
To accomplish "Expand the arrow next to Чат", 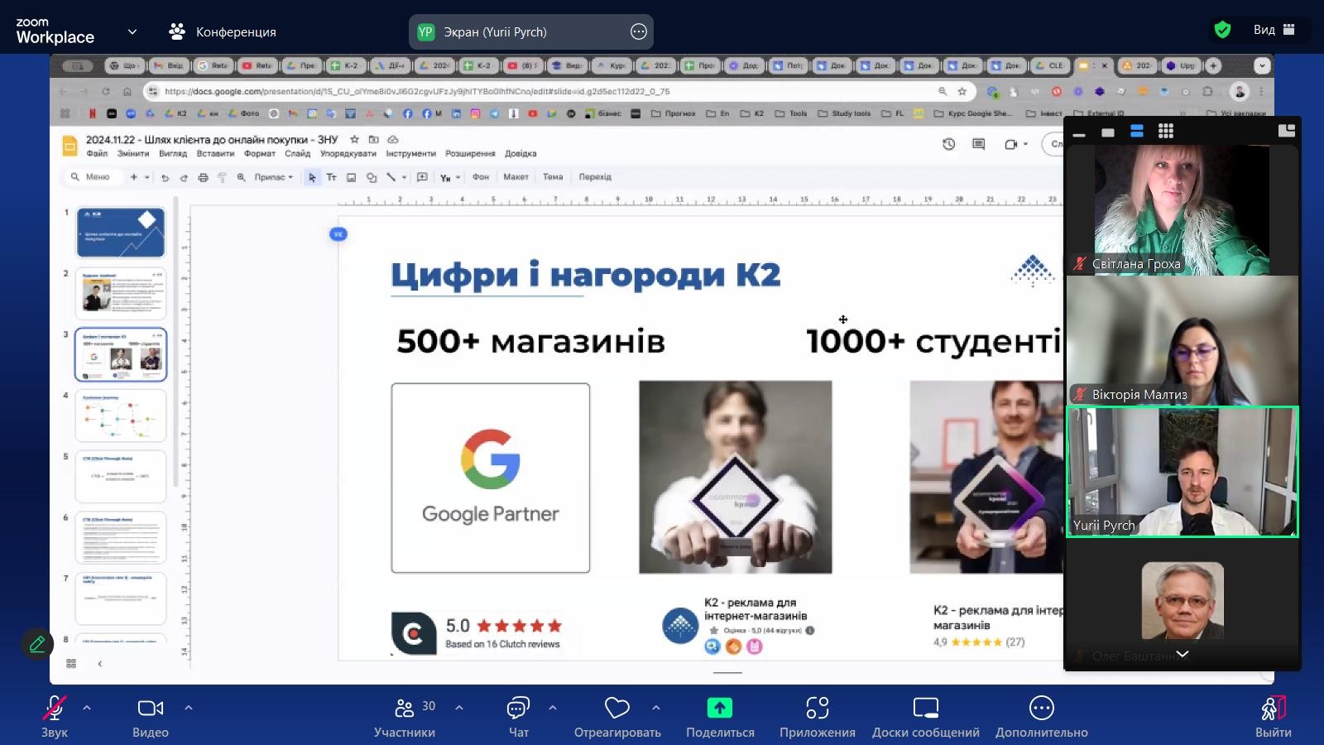I will 553,708.
